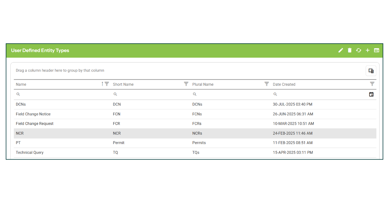Open the Name column filter
The image size is (389, 203).
(x=107, y=84)
